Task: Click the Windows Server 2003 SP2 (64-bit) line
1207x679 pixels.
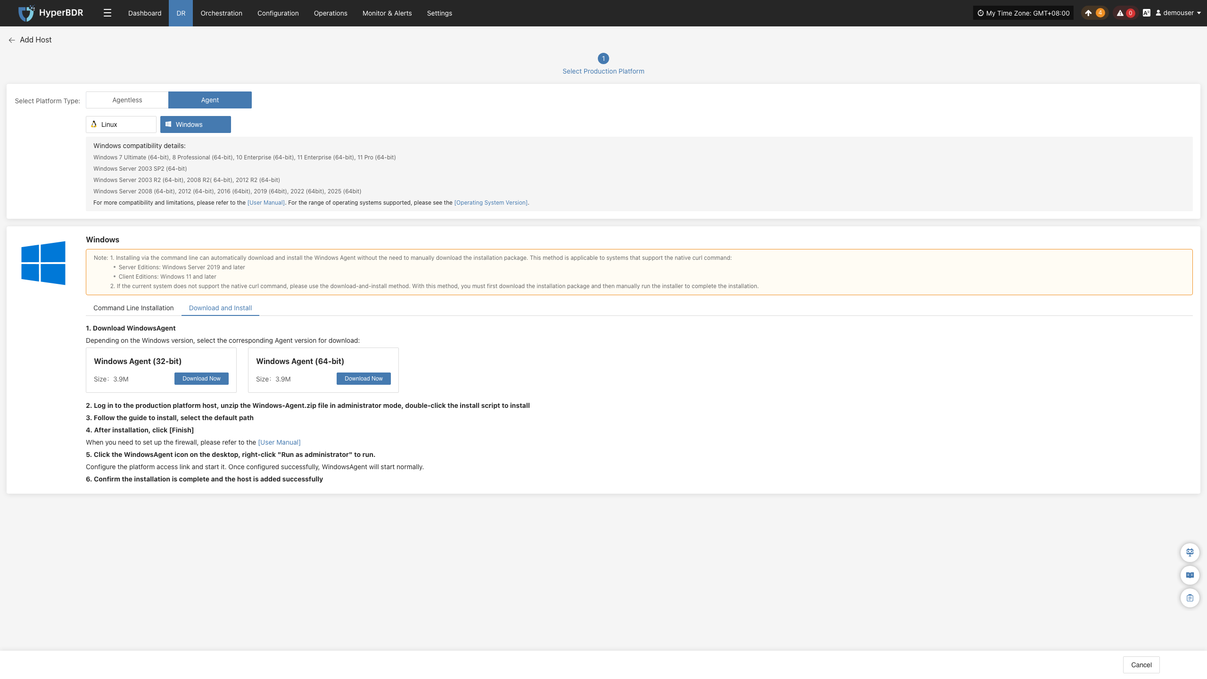Action: 140,169
